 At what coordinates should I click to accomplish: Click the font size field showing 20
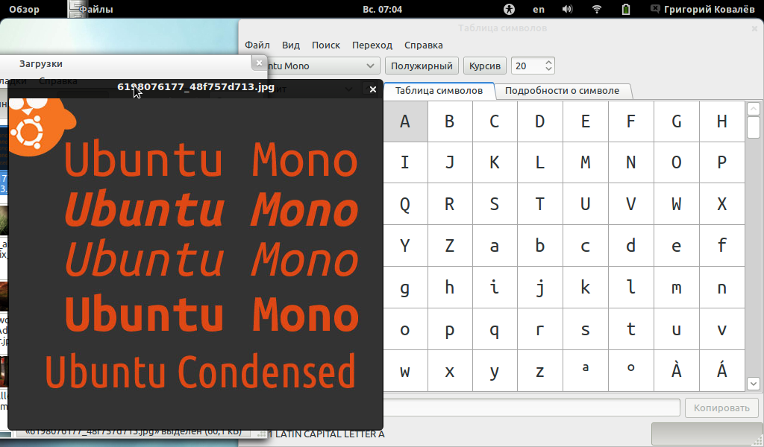pos(527,66)
